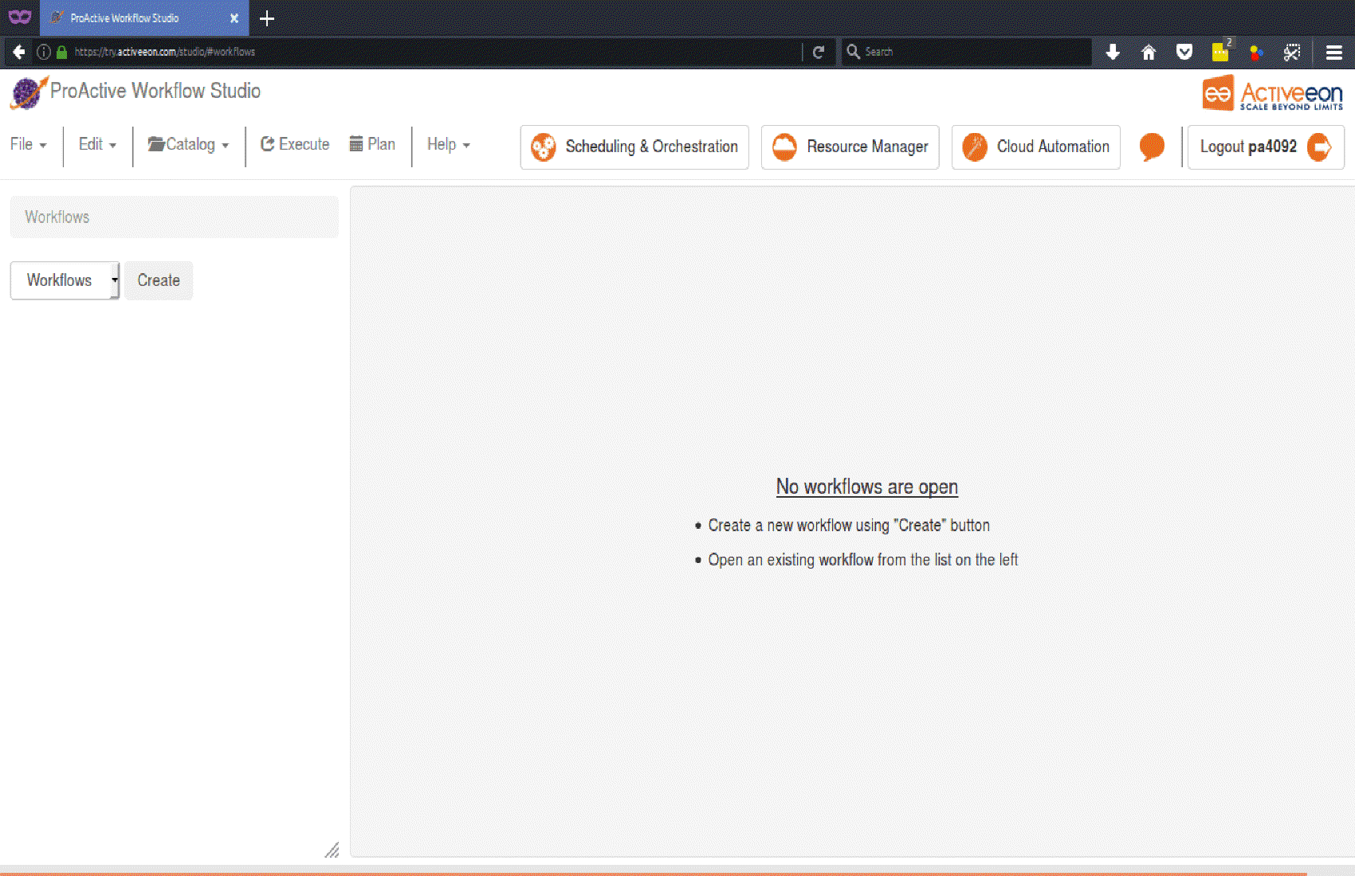Go back using the browser back arrow
The height and width of the screenshot is (876, 1355).
18,52
